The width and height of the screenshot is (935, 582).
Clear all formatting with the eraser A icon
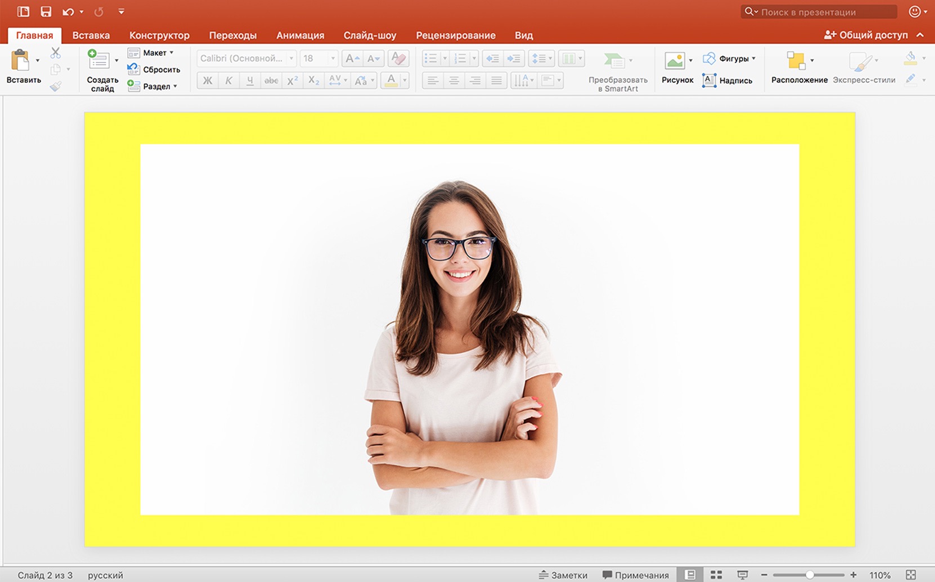(398, 59)
